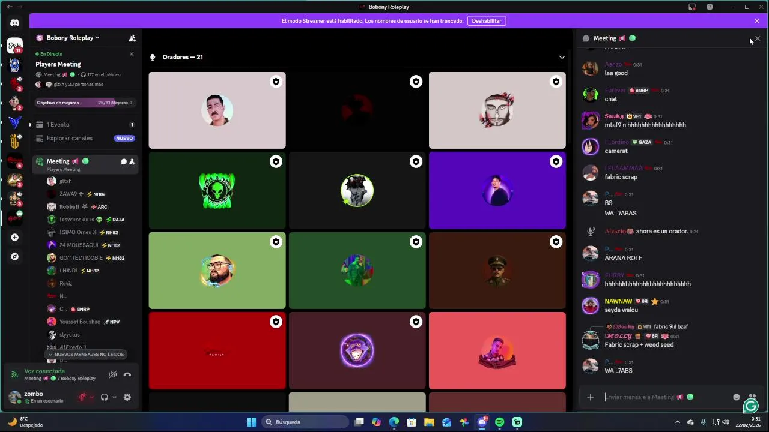Screen dimensions: 769x432
Task: Disconnect from voice with the hang-up icon
Action: click(x=127, y=374)
